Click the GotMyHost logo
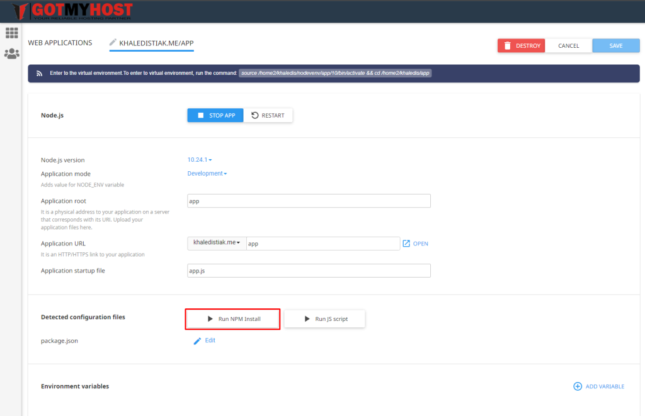645x416 pixels. click(72, 11)
